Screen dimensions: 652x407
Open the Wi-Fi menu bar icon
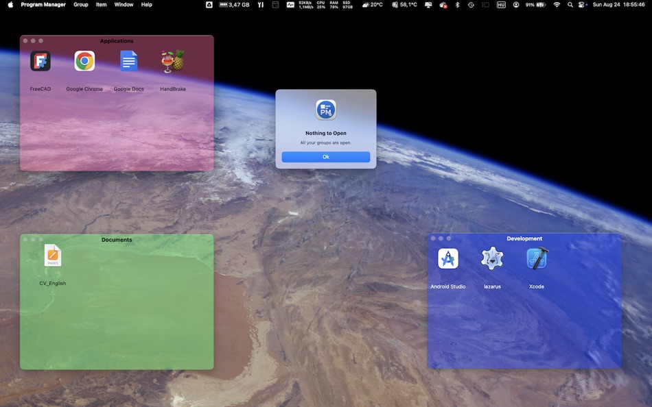[557, 5]
